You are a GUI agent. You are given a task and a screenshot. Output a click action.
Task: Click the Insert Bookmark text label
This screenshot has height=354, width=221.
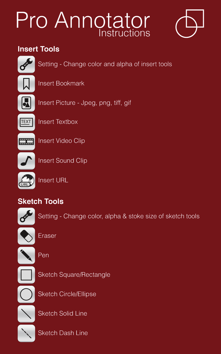pos(61,83)
